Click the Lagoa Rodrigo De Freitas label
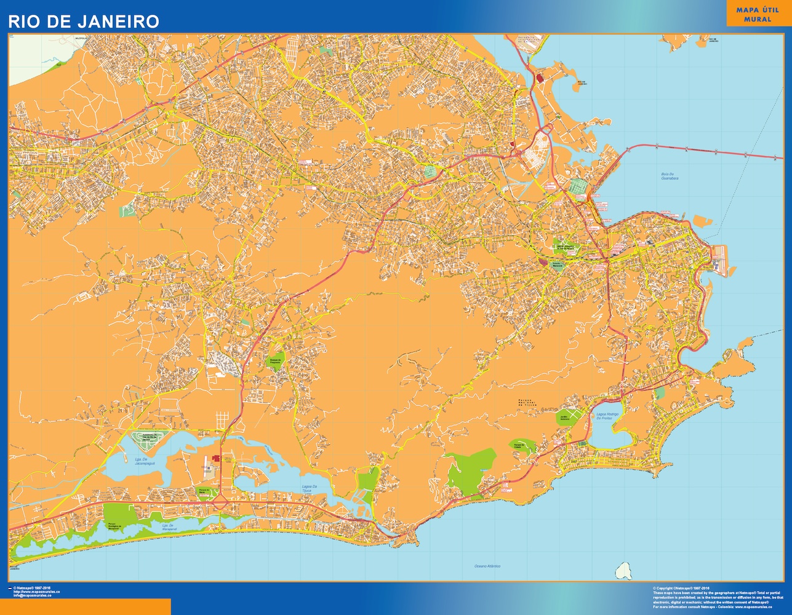 point(608,416)
